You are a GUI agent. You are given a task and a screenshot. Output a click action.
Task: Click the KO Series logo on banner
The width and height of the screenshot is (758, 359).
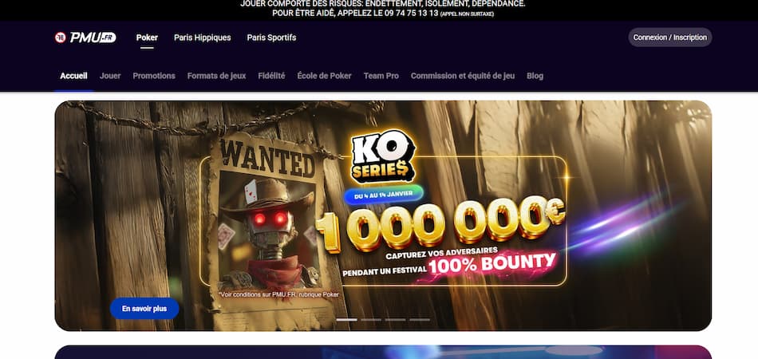pos(383,156)
